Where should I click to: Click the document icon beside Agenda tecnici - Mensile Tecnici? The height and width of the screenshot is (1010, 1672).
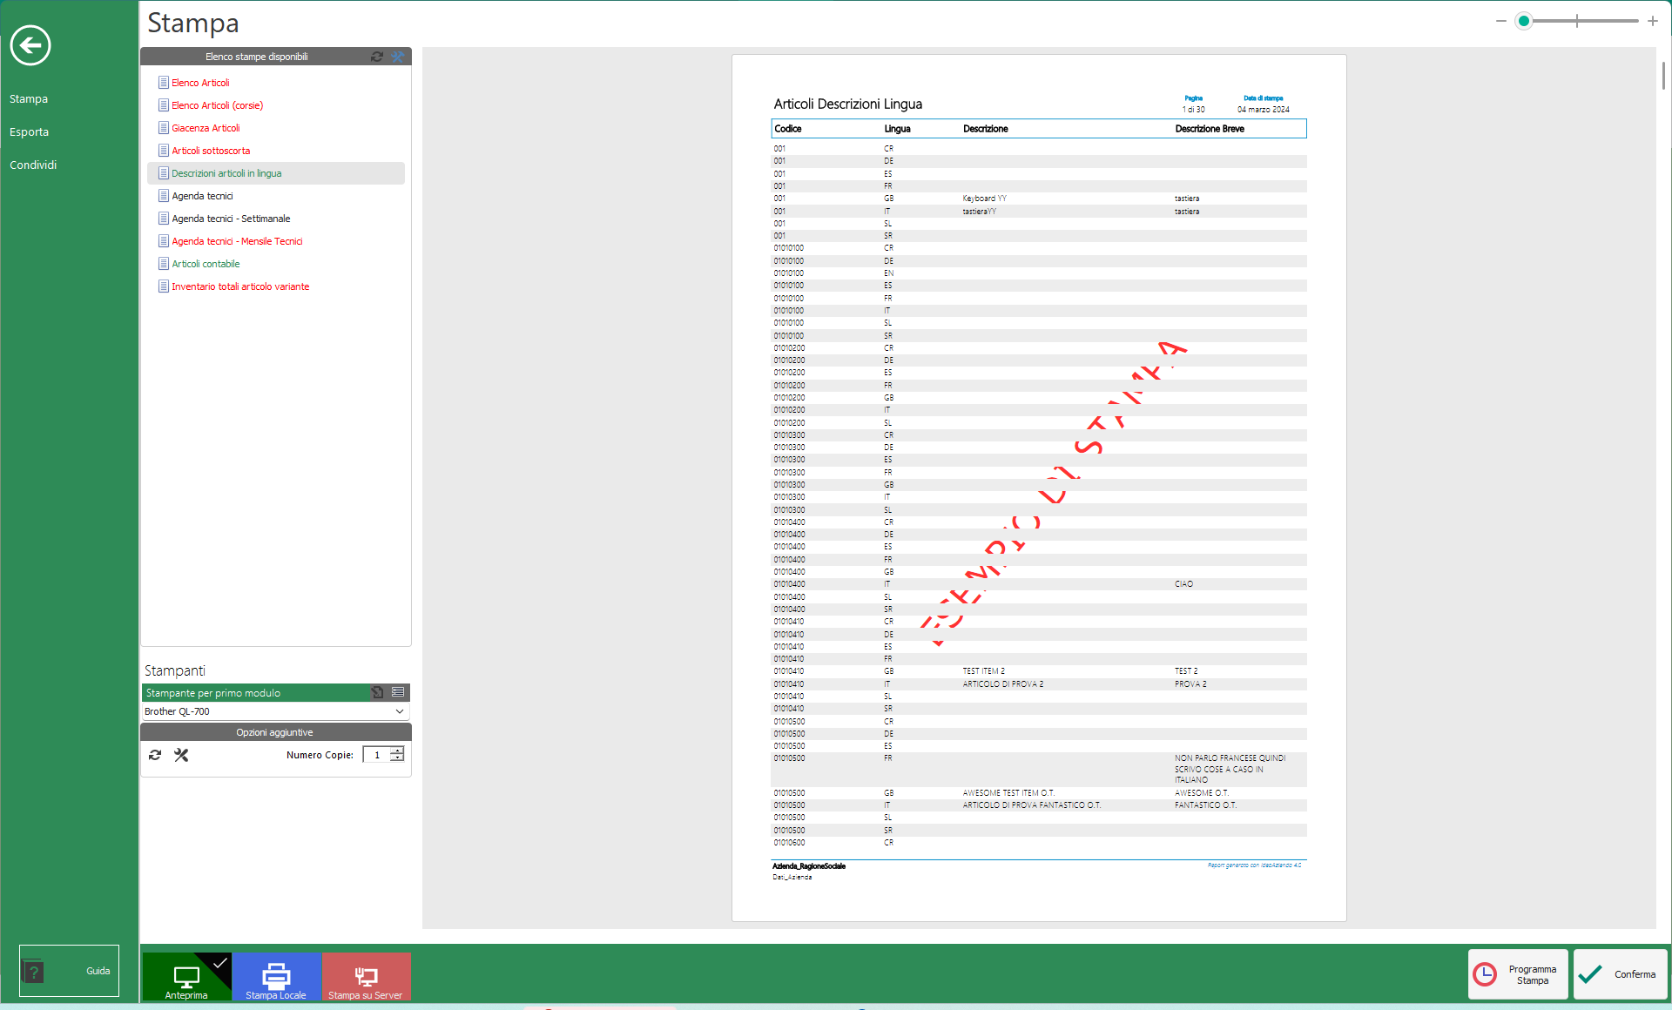(164, 241)
